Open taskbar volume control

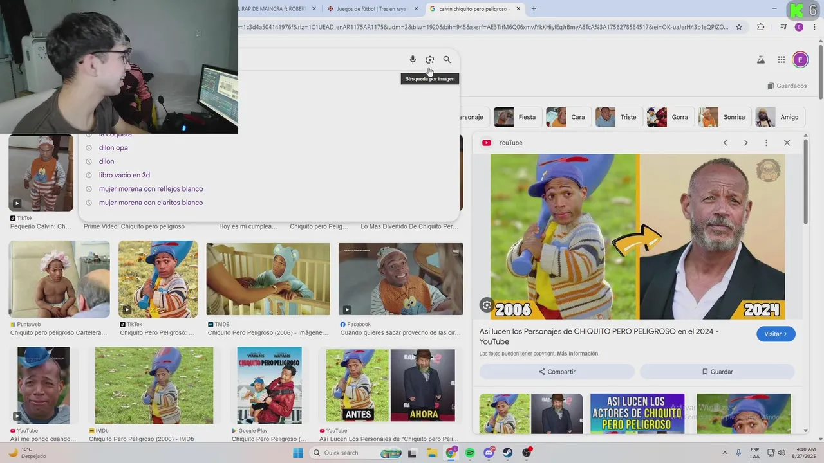[x=781, y=453]
